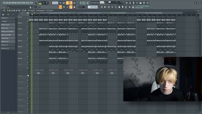202x114 pixels.
Task: Open the Channel rack icon
Action: [109, 7]
